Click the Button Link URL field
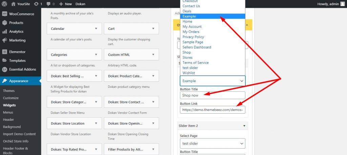This screenshot has width=347, height=155. point(212,110)
